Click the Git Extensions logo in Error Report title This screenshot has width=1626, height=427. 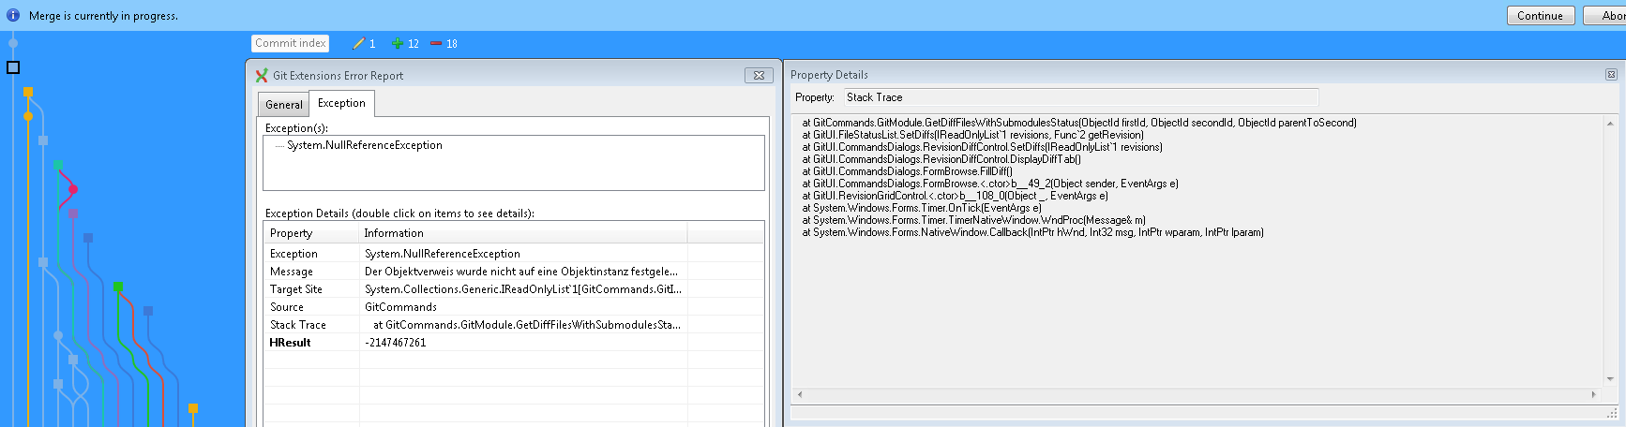coord(262,76)
